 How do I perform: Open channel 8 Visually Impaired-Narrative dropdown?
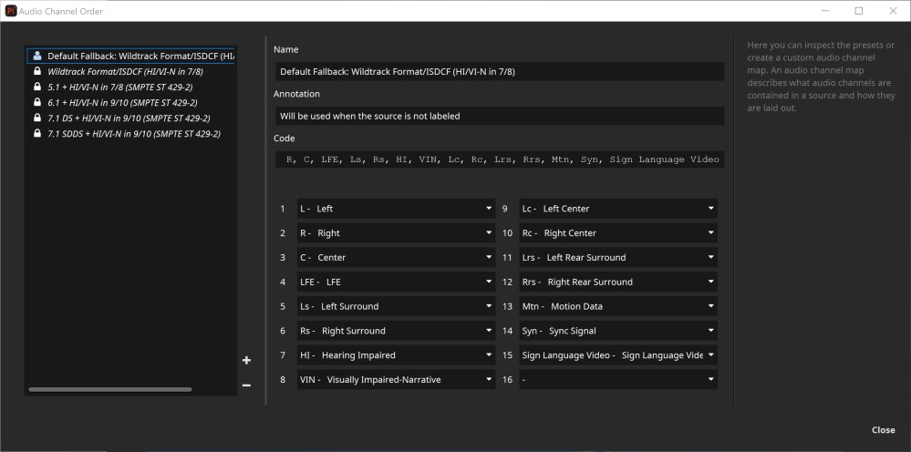[x=395, y=379]
